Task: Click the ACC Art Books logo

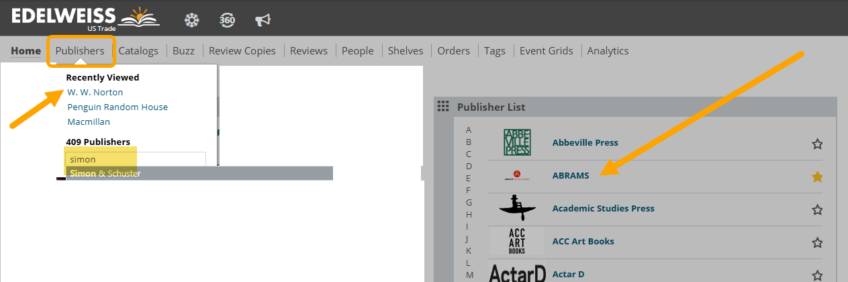Action: click(517, 241)
